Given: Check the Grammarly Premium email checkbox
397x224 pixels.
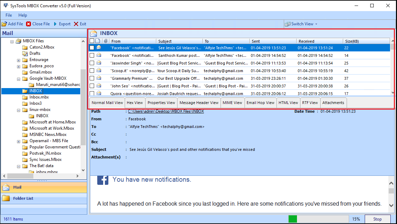Looking at the screenshot, I should tap(92, 78).
